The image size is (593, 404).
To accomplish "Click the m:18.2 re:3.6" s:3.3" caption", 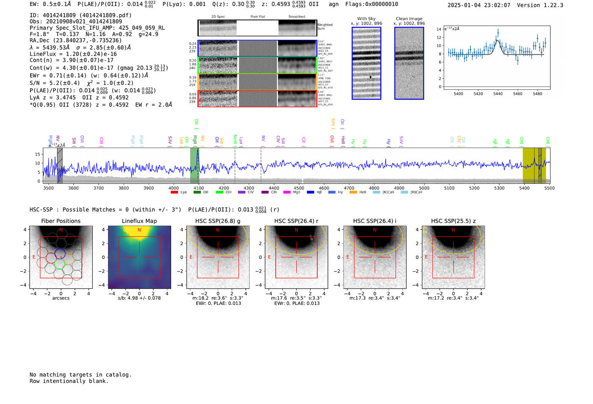I will pyautogui.click(x=218, y=298).
